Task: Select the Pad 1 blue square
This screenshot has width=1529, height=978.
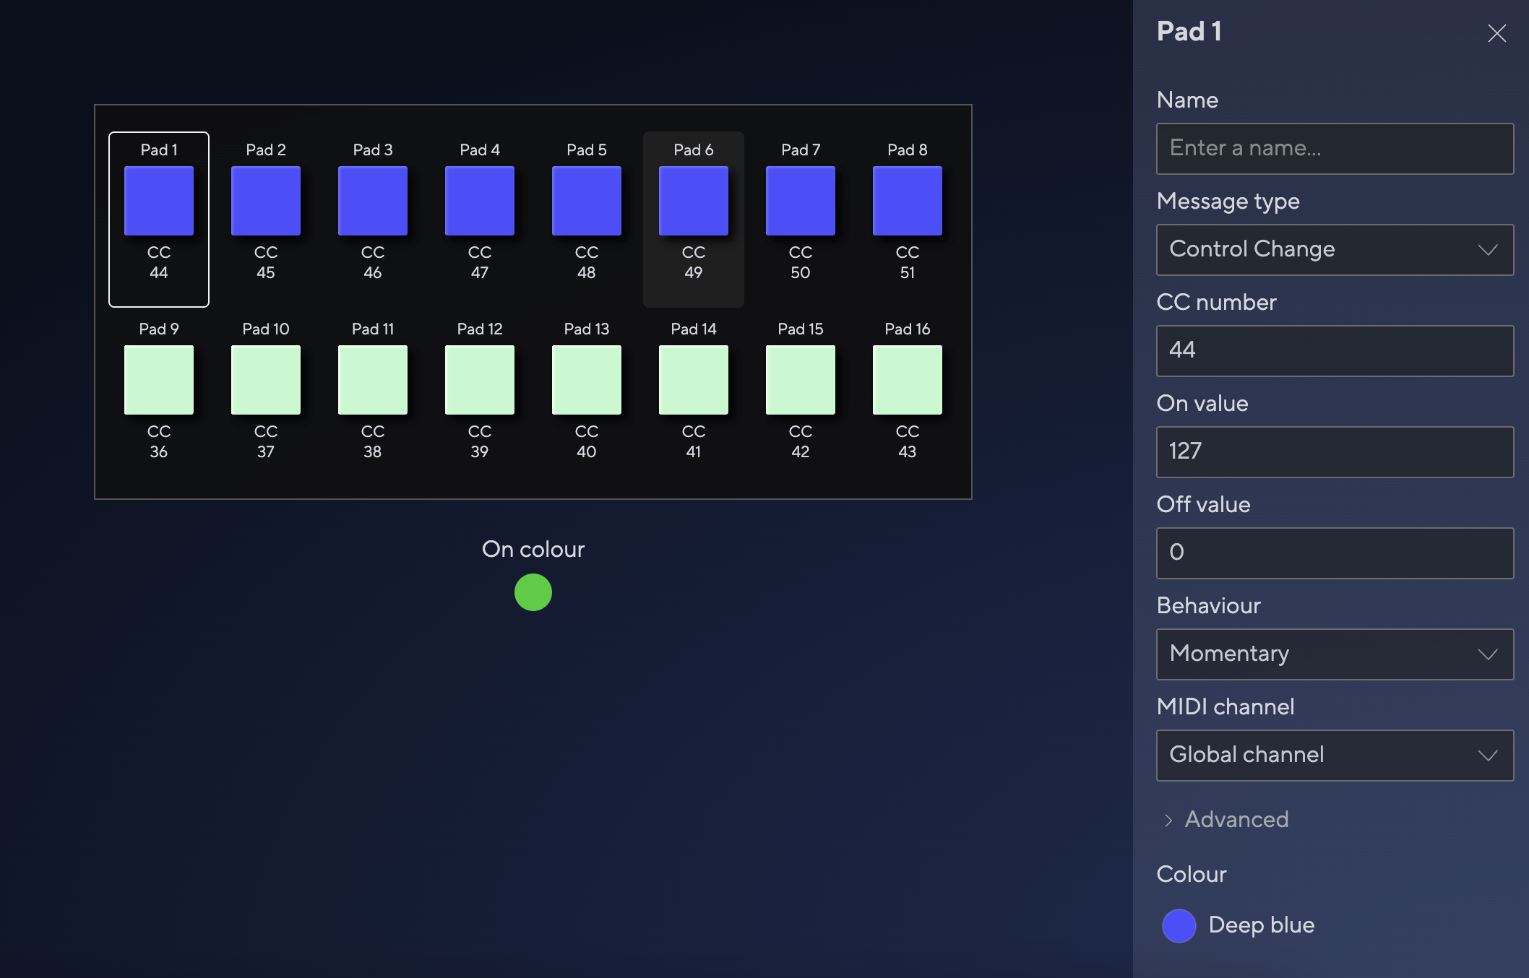Action: pos(159,201)
